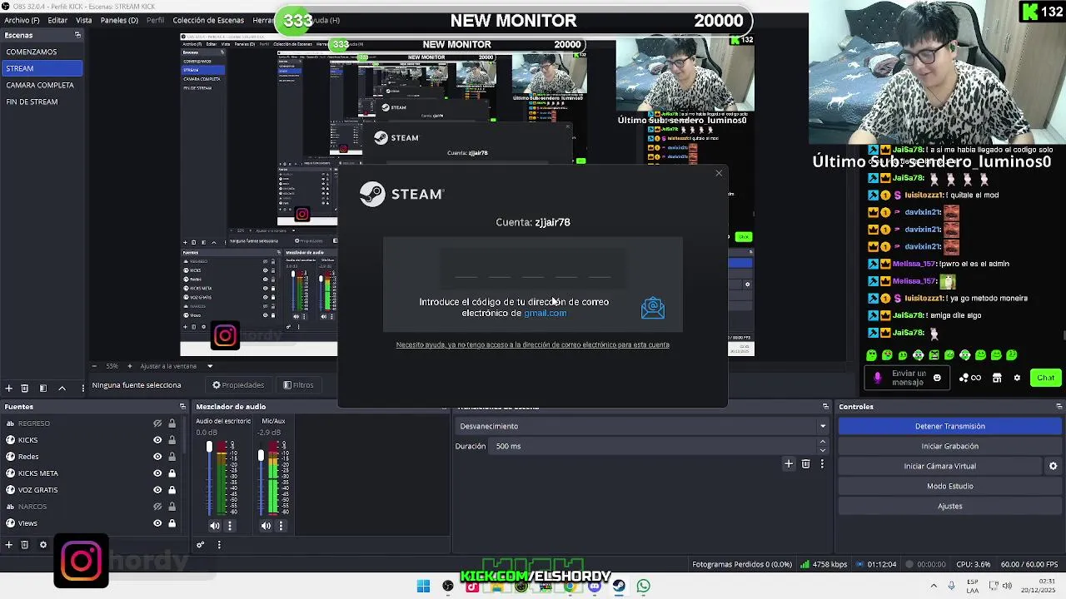The width and height of the screenshot is (1066, 599).
Task: Open chat settings gear icon
Action: coord(1017,378)
